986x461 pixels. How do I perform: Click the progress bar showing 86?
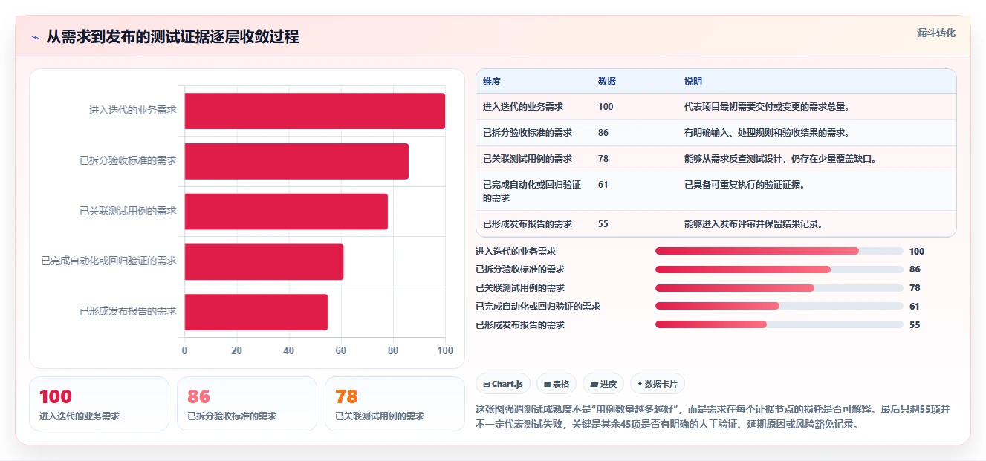[x=779, y=269]
